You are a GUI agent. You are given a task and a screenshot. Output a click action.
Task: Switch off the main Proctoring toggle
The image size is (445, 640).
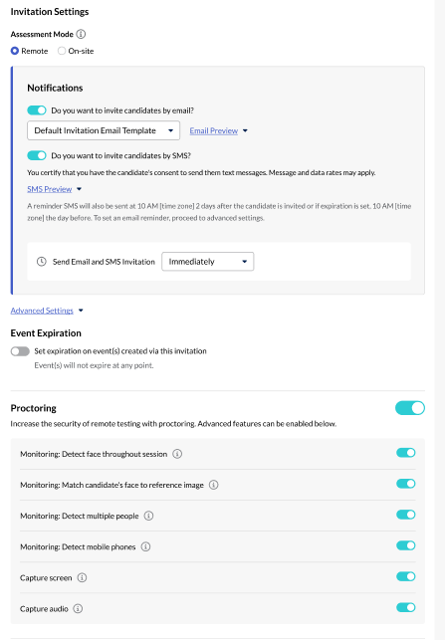410,408
